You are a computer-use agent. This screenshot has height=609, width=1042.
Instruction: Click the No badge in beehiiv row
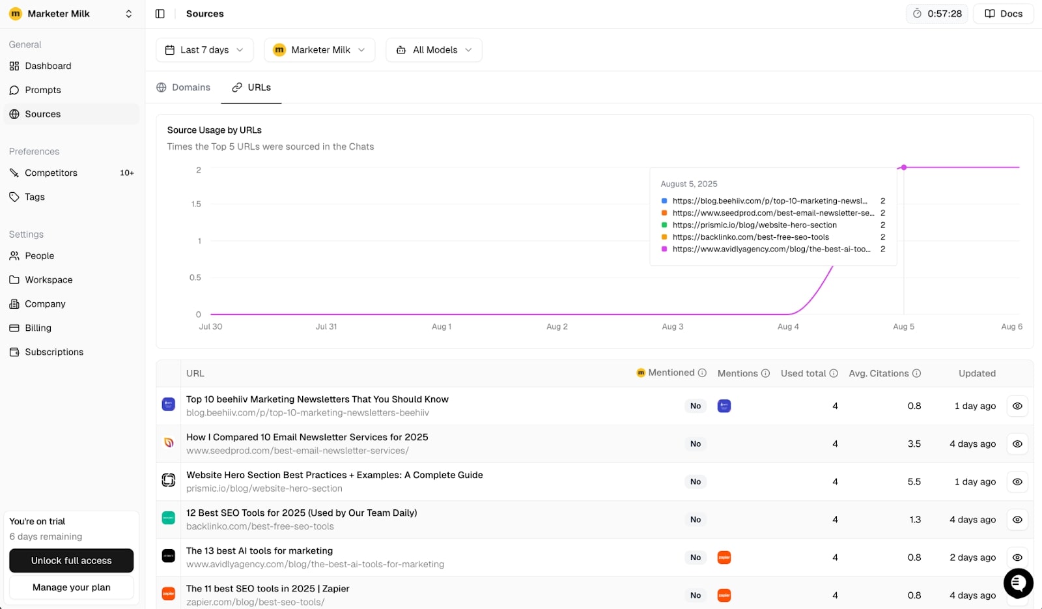tap(696, 406)
